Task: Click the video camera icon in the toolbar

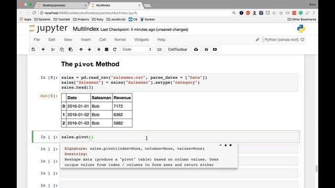Action: [215, 50]
